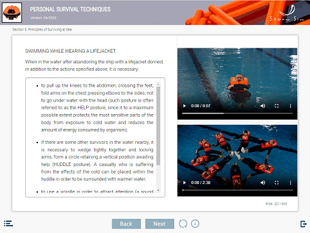310x233 pixels.
Task: Click the SWIMMING WHILE WEARING A LIFEJACKET heading
Action: tap(70, 51)
